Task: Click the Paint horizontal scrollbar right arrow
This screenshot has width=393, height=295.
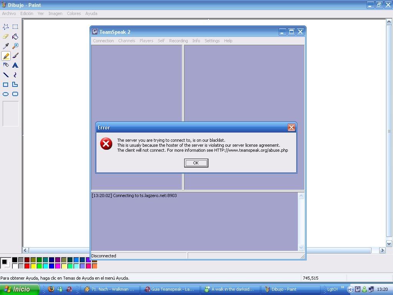Action: tap(382, 250)
